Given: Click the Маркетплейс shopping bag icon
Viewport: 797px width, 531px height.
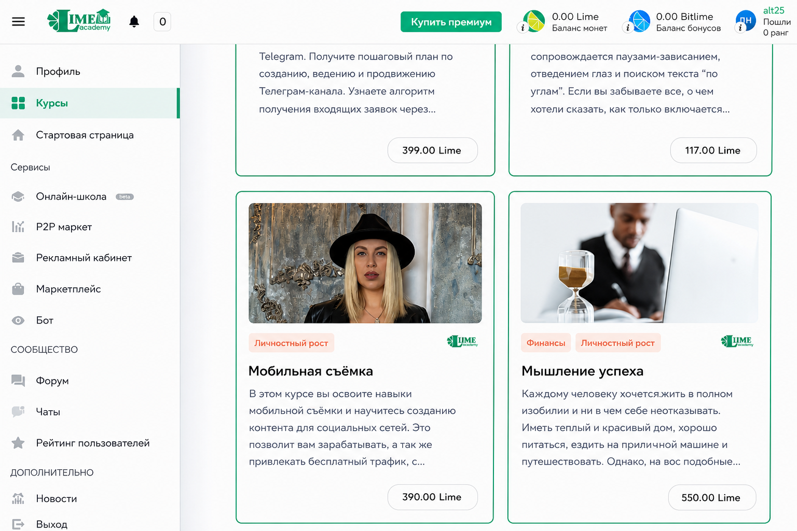Looking at the screenshot, I should pos(18,289).
